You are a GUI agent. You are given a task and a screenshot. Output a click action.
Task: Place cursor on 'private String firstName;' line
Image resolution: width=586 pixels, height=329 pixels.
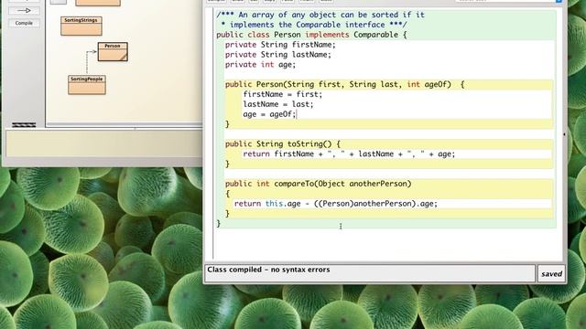(280, 45)
